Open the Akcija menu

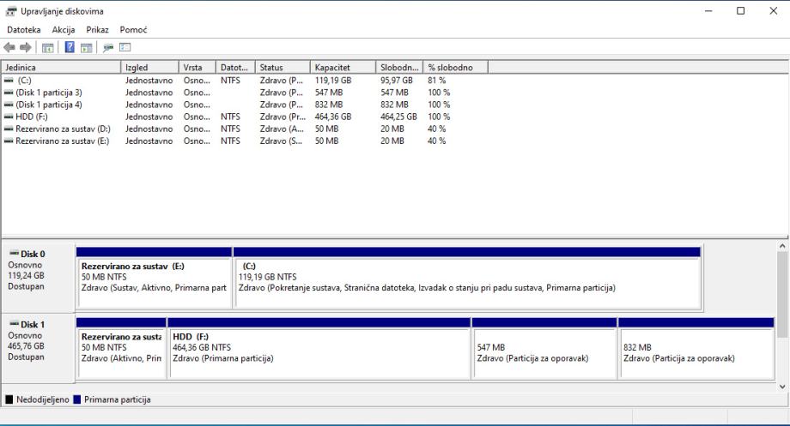(x=64, y=30)
